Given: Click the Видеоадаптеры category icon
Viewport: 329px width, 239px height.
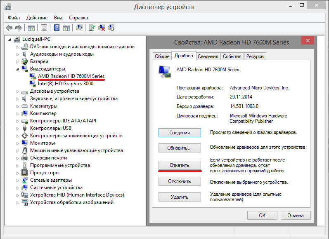Looking at the screenshot, I should [25, 69].
